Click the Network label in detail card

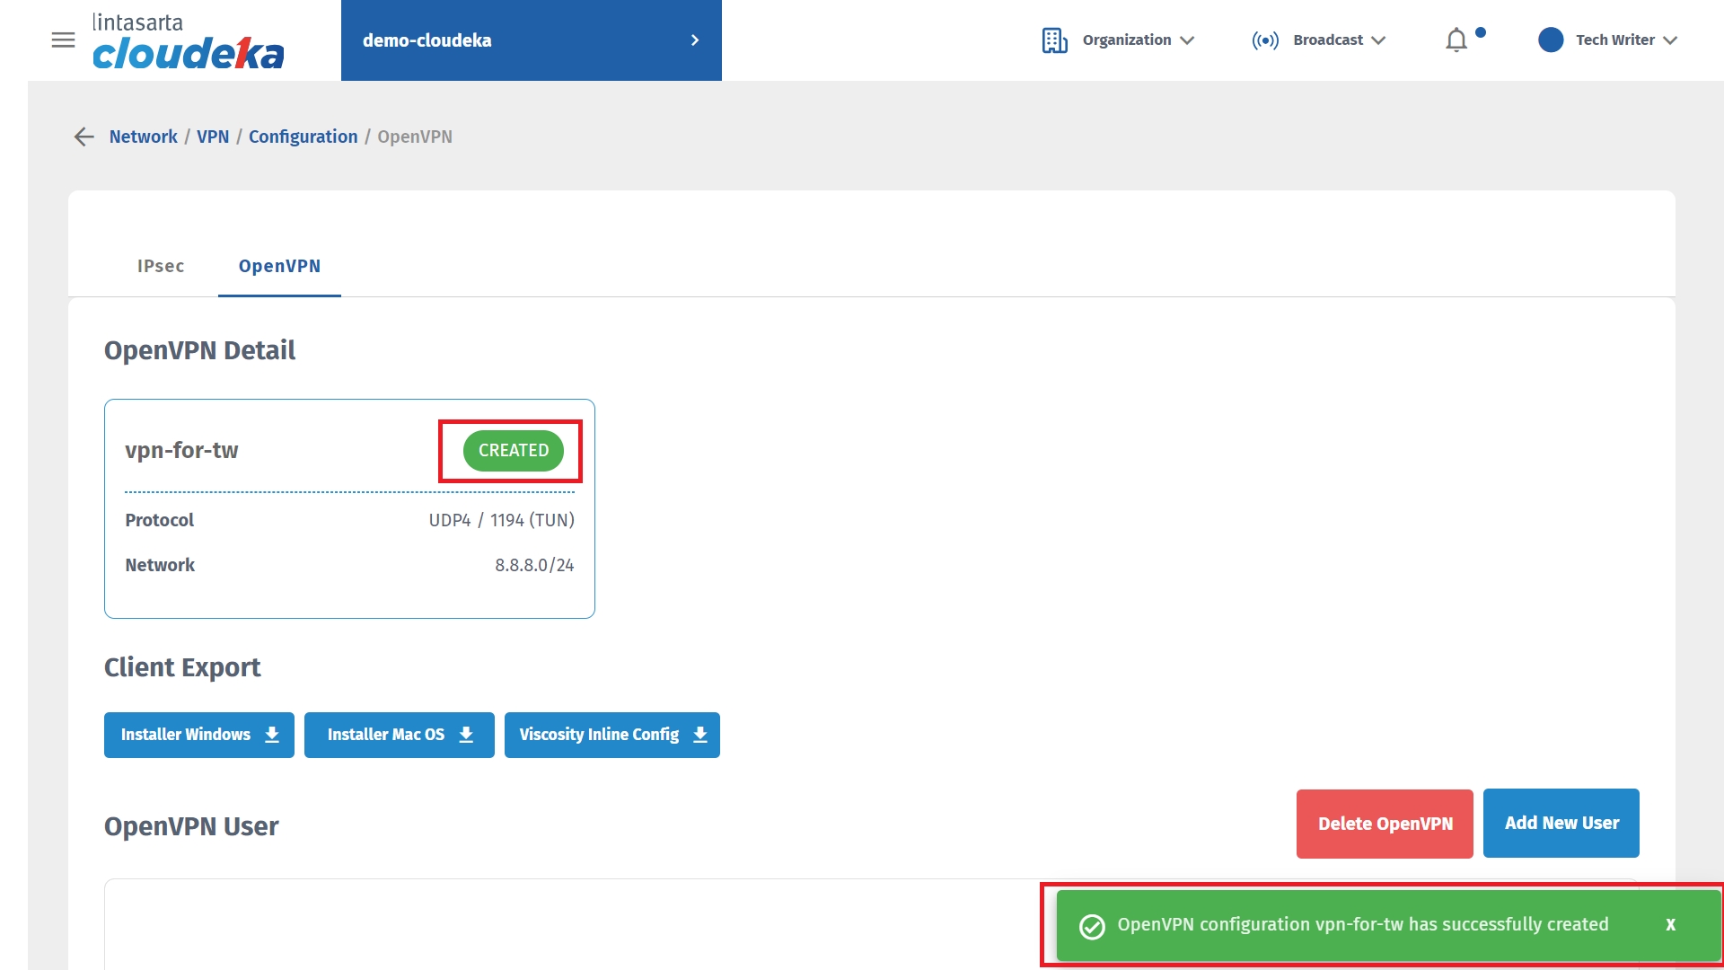coord(160,565)
